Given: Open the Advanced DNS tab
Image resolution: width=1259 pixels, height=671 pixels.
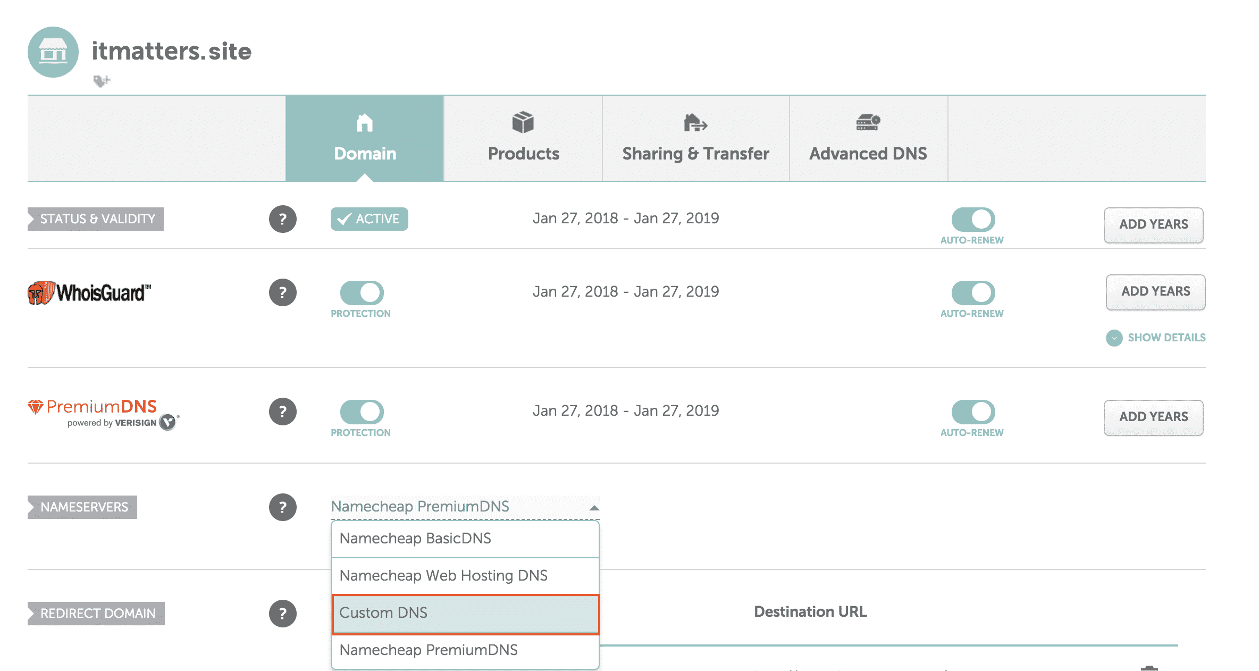Looking at the screenshot, I should click(868, 138).
